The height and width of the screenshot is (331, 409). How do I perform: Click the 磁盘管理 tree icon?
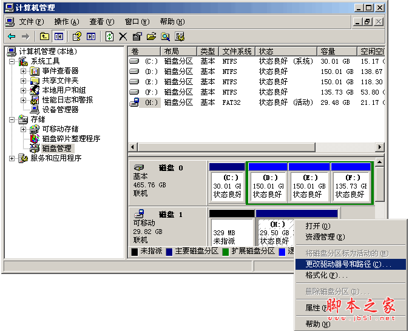pos(35,149)
